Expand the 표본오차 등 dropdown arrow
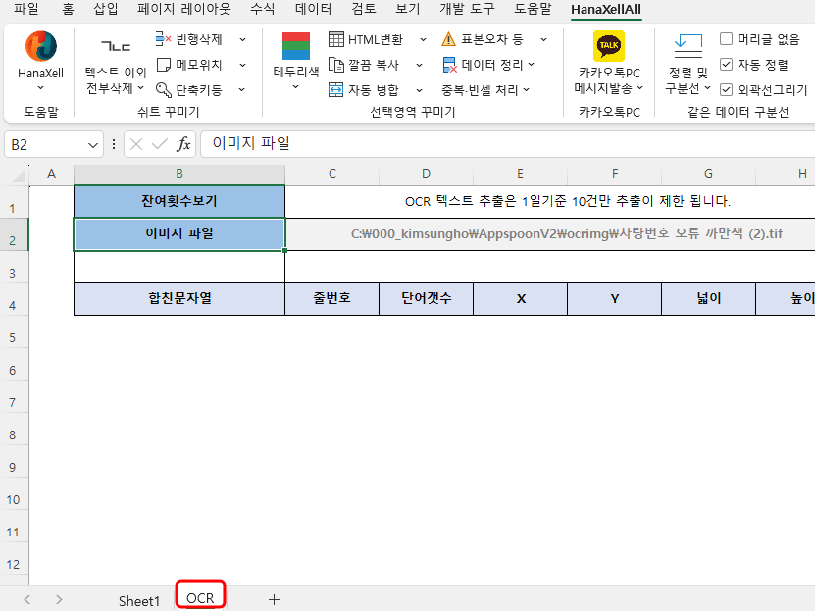This screenshot has width=815, height=611. tap(543, 39)
